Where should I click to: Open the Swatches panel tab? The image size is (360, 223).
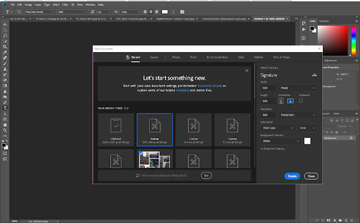point(324,21)
